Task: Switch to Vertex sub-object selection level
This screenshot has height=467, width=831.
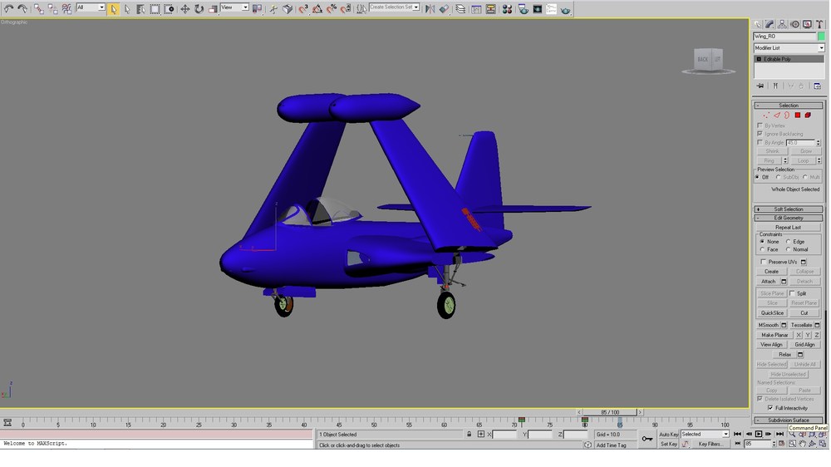Action: [x=766, y=115]
